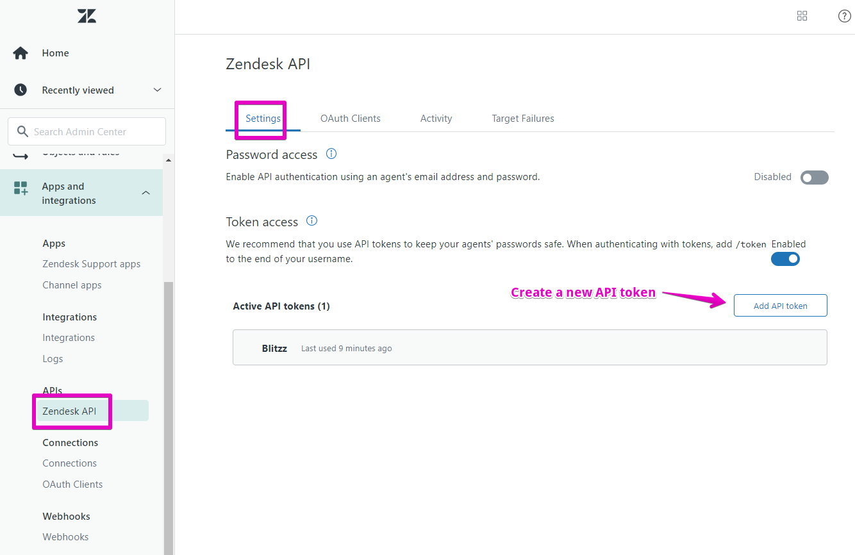
Task: Open the help question mark icon
Action: tap(845, 16)
